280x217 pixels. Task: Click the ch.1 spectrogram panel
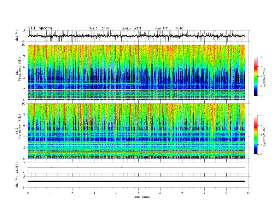[x=136, y=72]
